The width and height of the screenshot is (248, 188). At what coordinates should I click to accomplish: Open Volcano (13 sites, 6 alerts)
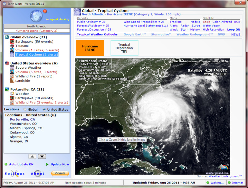pyautogui.click(x=37, y=50)
